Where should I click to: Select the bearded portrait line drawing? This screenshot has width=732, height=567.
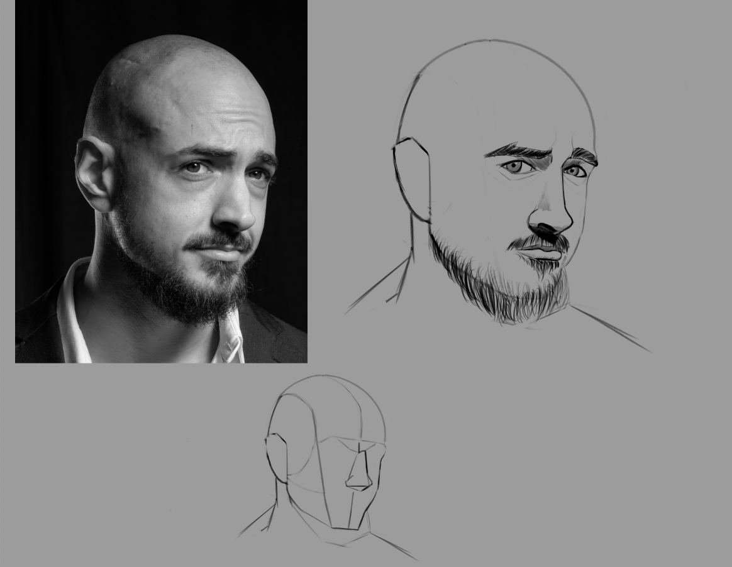(x=497, y=195)
